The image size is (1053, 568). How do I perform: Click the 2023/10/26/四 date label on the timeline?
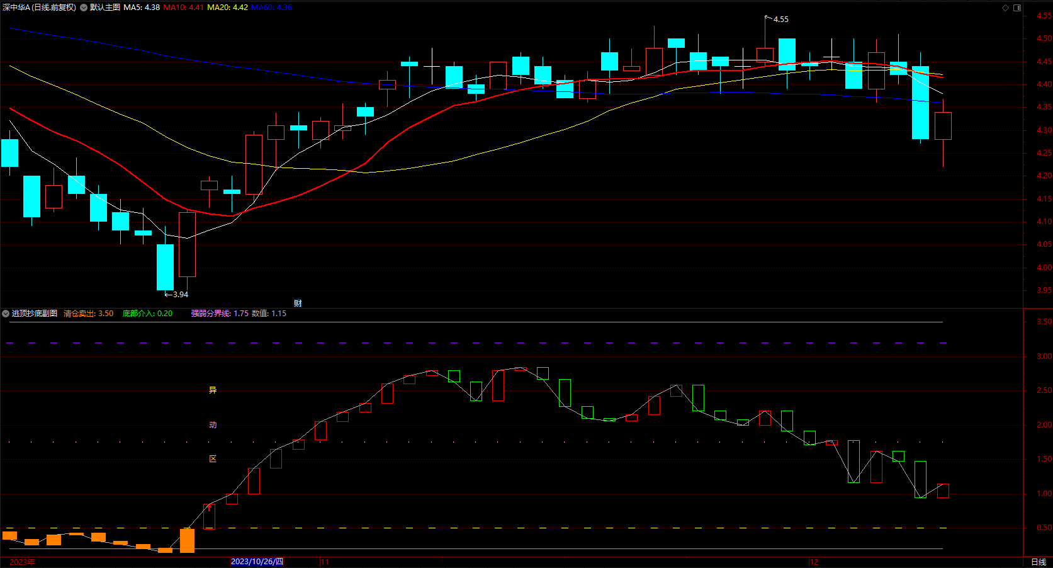pyautogui.click(x=257, y=562)
